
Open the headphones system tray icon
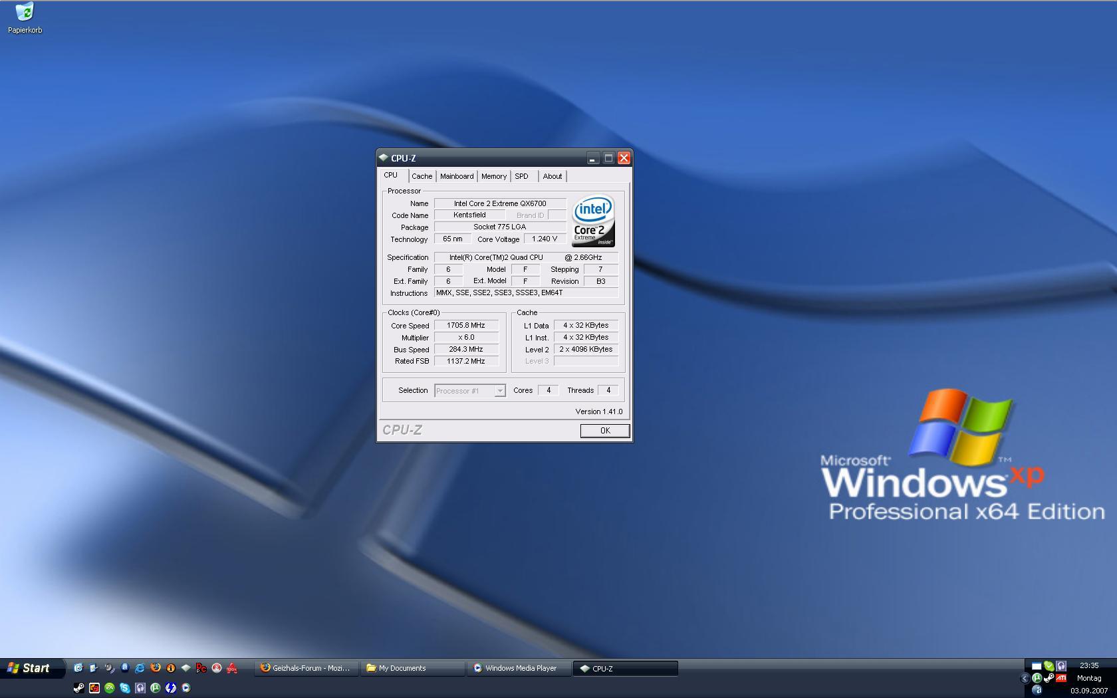coord(1061,665)
